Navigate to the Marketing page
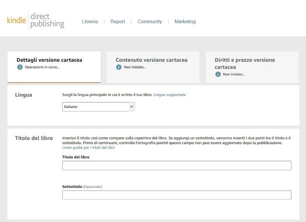Screen dimensions: 306x222 [185, 22]
